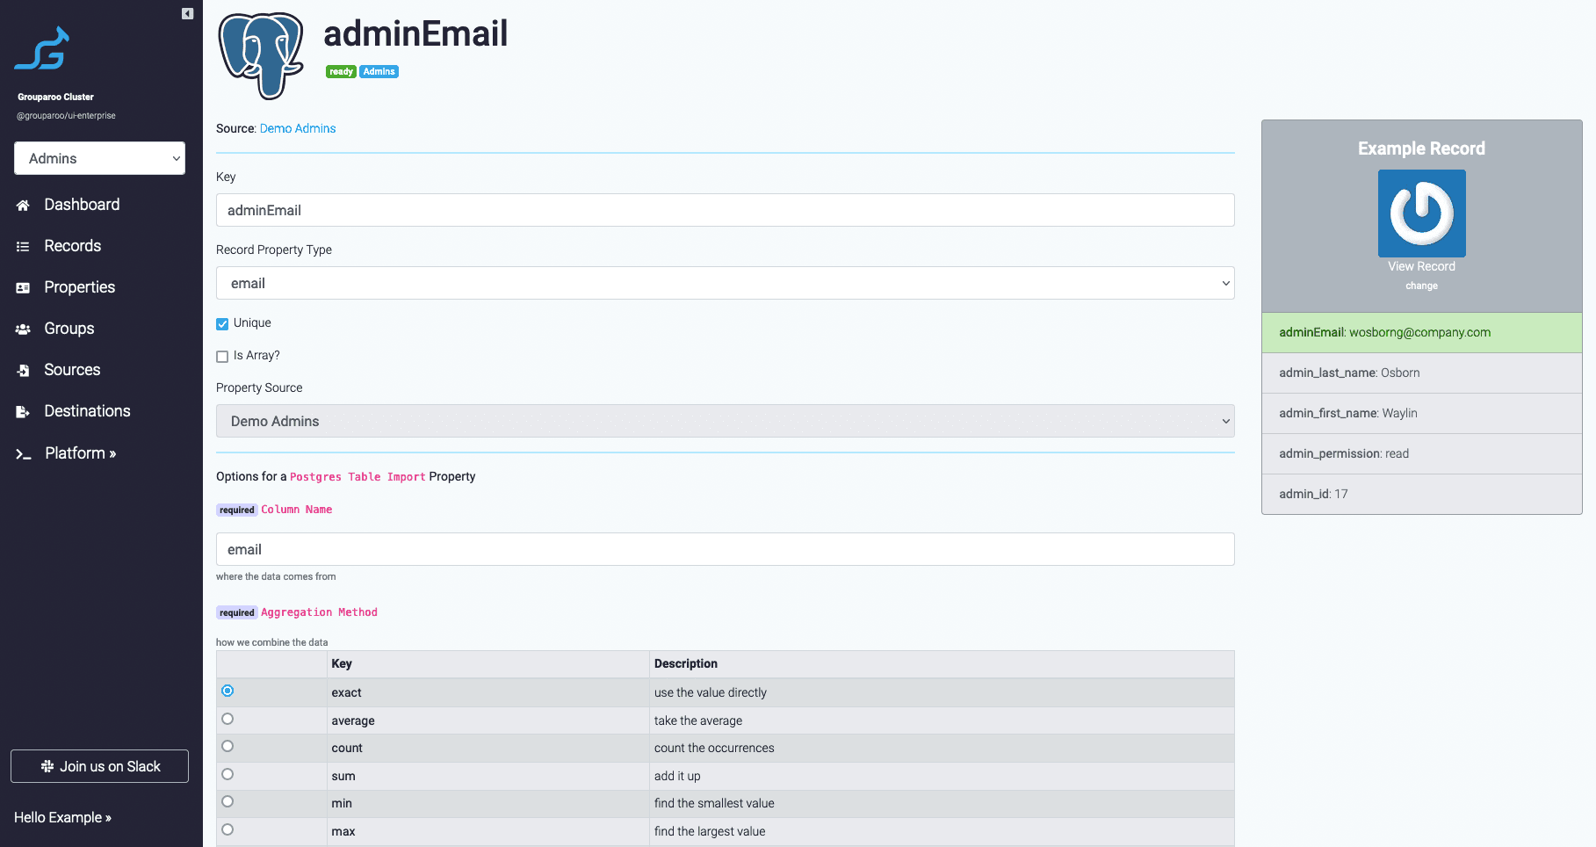Image resolution: width=1596 pixels, height=847 pixels.
Task: Uncheck the Unique checkbox
Action: click(222, 324)
